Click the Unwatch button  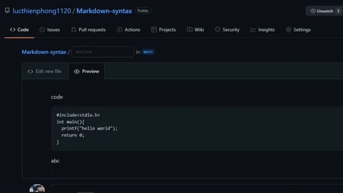324,11
